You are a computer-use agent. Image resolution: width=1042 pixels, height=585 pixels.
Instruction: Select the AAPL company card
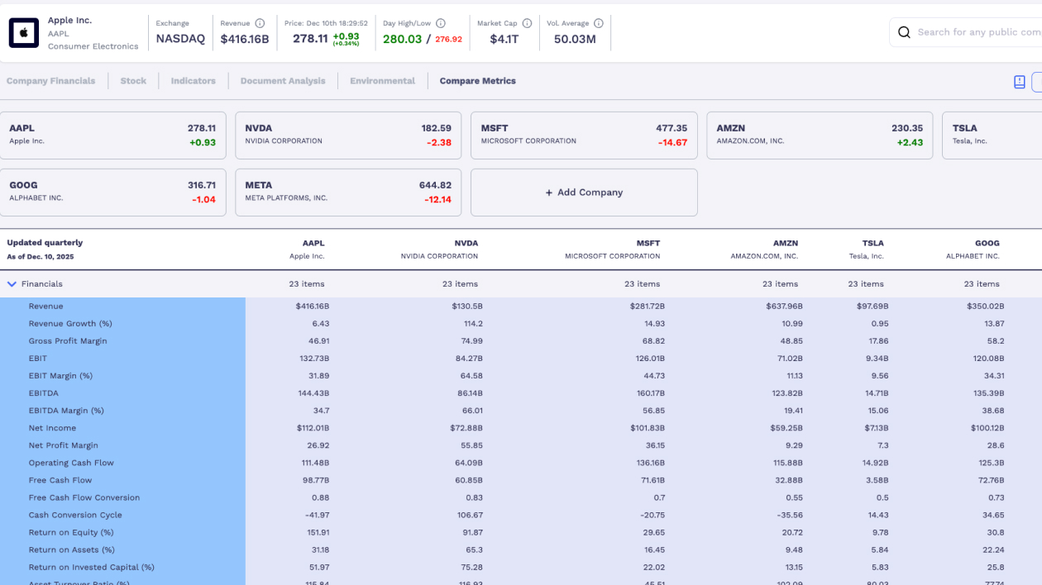112,136
